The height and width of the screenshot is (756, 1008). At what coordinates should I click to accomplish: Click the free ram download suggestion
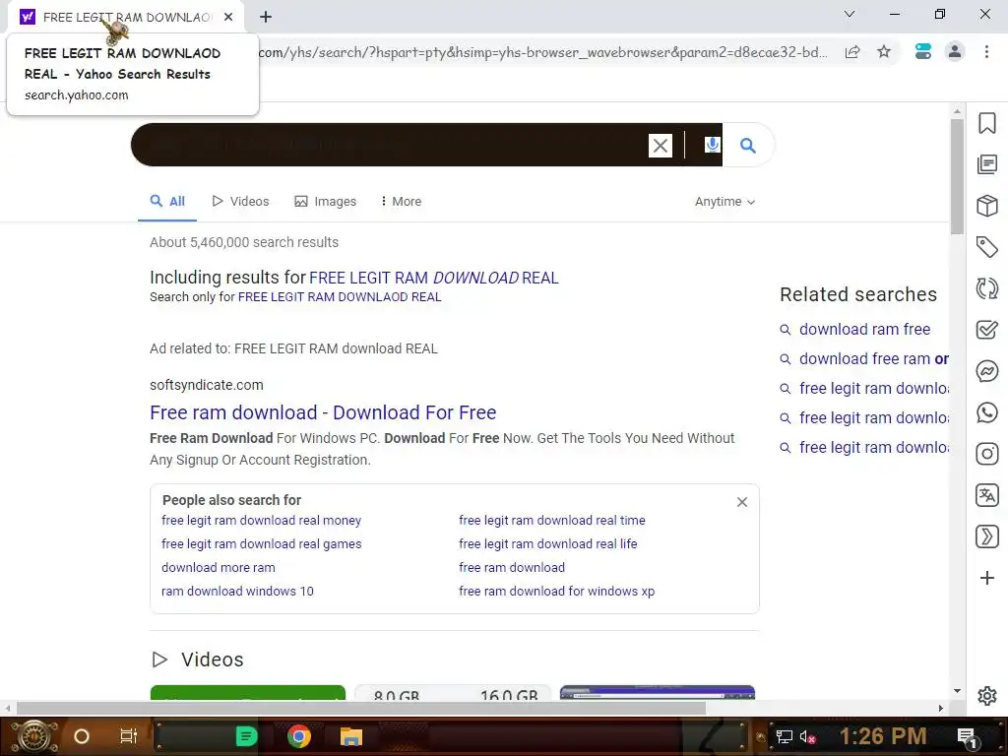[x=512, y=567]
